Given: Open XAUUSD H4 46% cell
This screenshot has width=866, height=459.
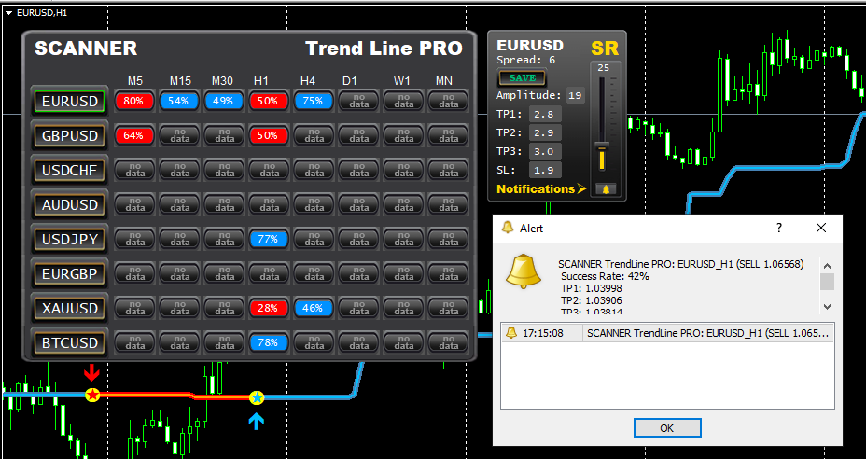Looking at the screenshot, I should coord(314,308).
